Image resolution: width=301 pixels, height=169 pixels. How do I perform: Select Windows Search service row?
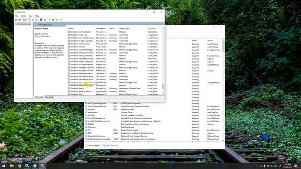115,88
